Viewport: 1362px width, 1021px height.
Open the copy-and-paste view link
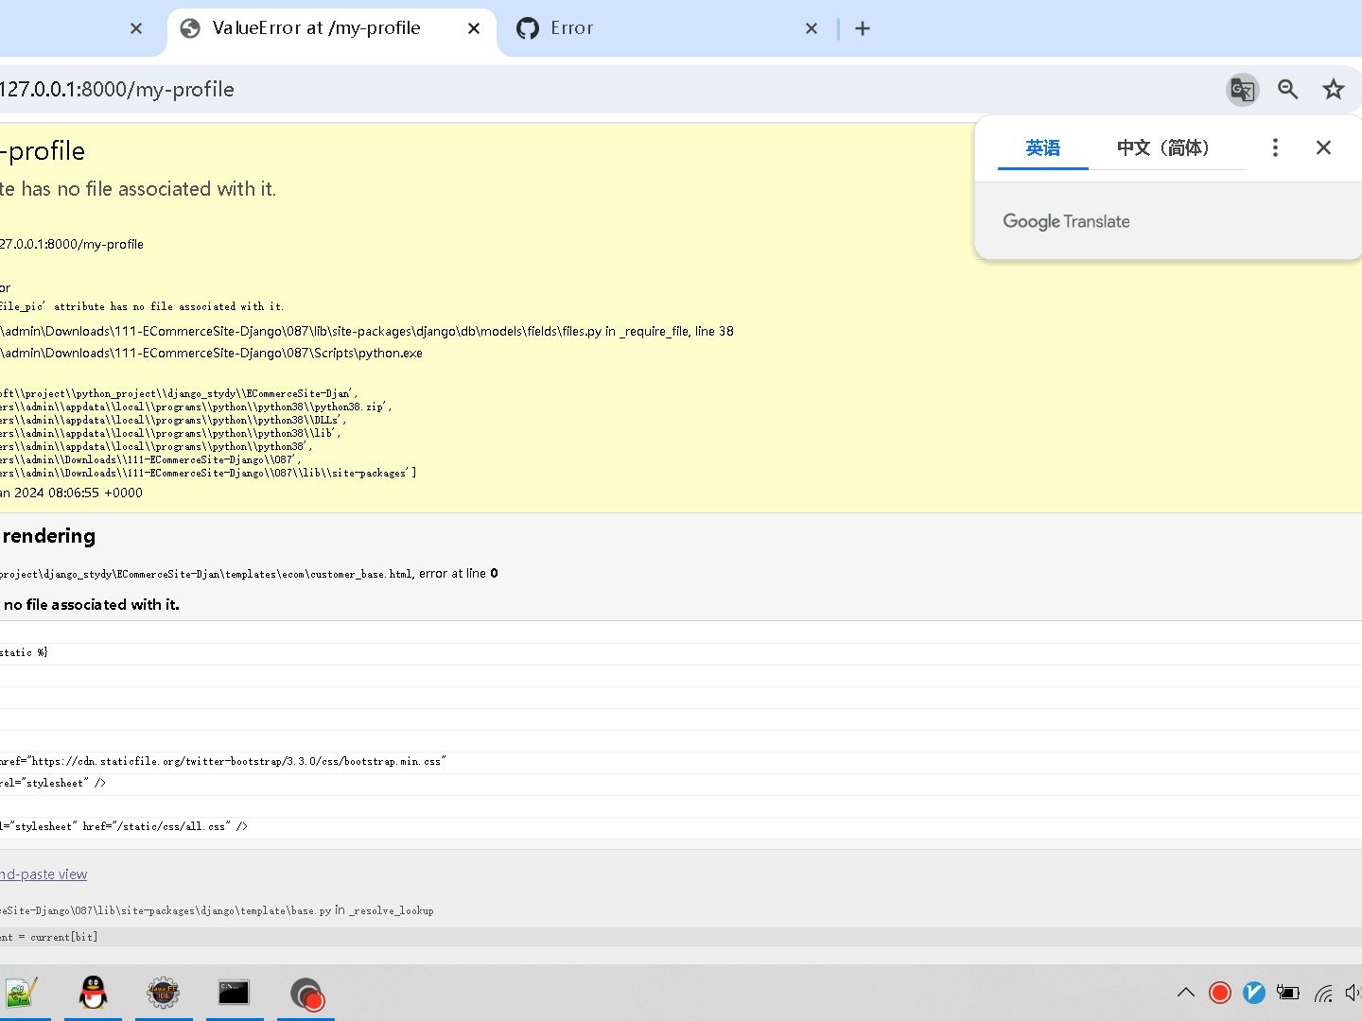point(43,874)
